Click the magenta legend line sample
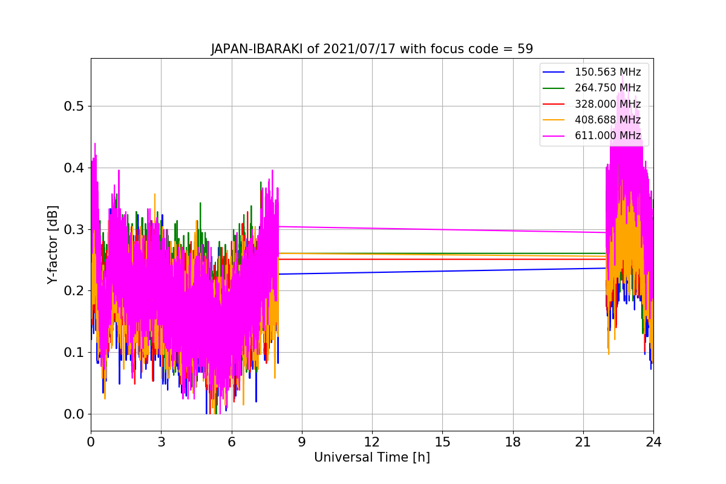 [554, 136]
